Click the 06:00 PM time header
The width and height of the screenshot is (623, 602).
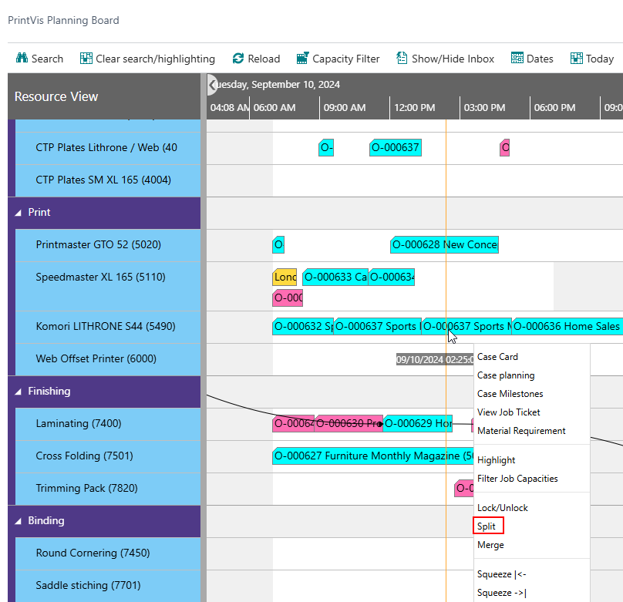tap(554, 108)
